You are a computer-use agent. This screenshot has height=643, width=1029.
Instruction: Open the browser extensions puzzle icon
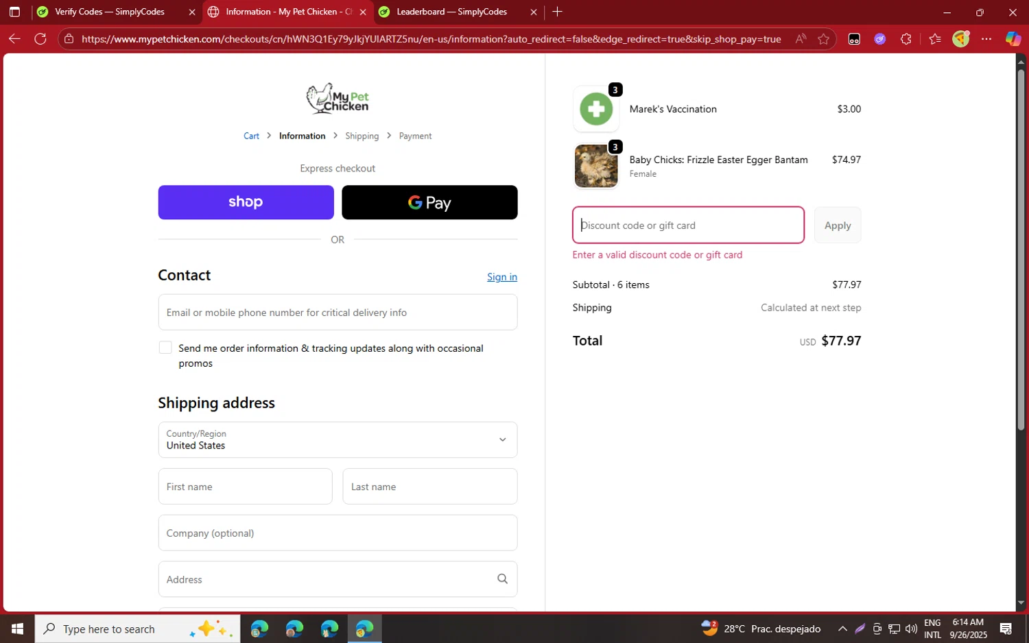906,39
